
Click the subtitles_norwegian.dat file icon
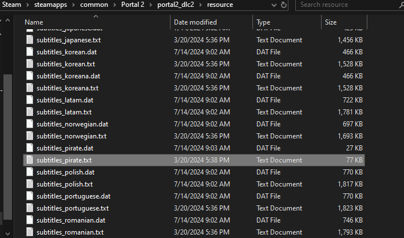(30, 124)
